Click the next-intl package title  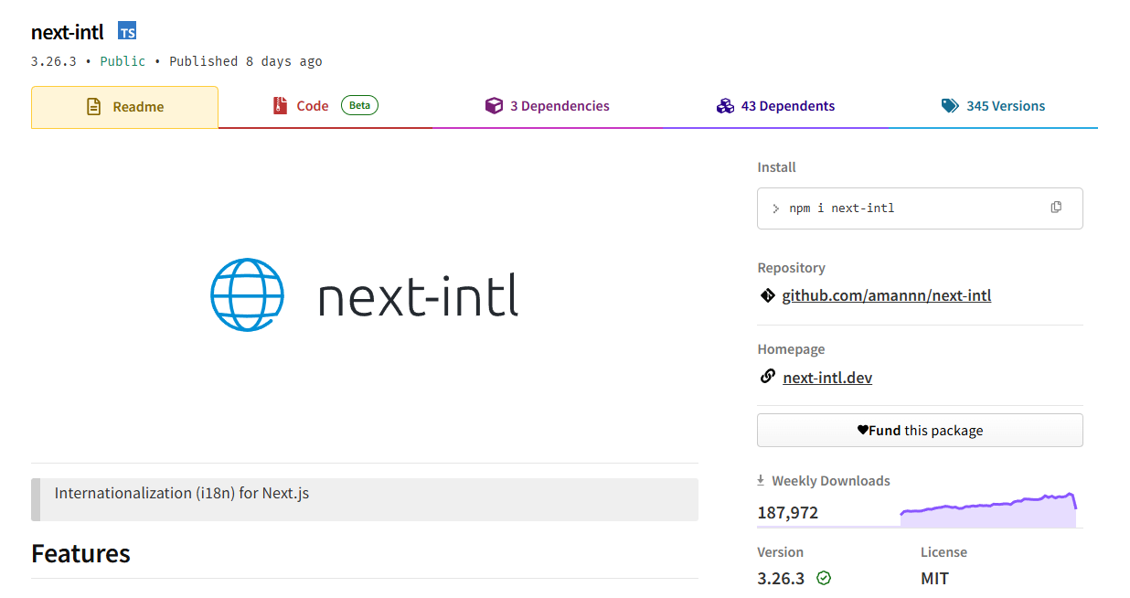(x=68, y=32)
